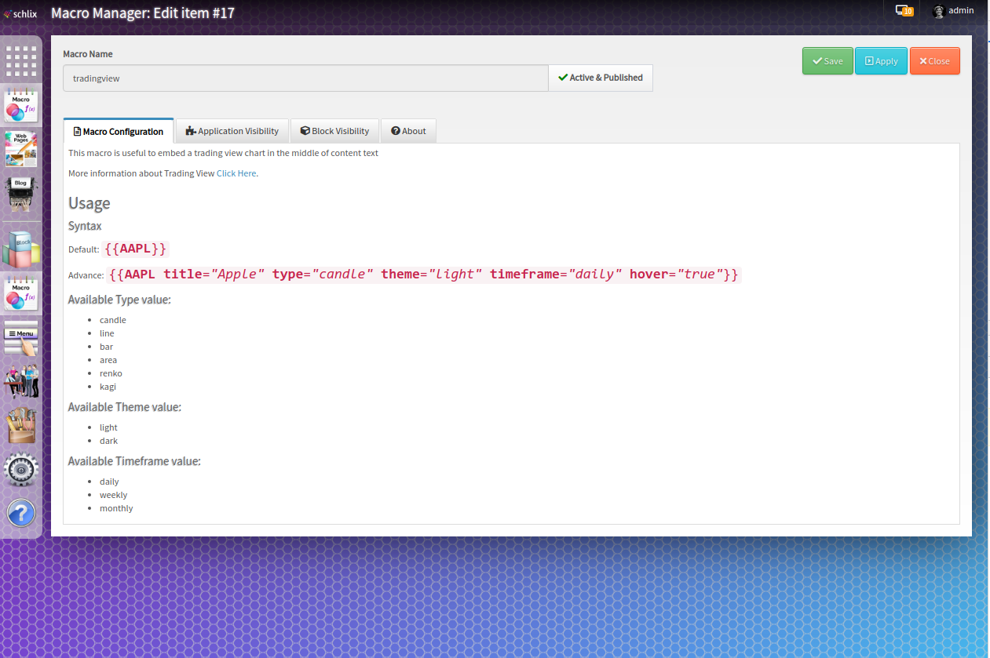Click the advanced {{AAPL title=...}} code sample
Screen dimensions: 990x658
(x=424, y=274)
